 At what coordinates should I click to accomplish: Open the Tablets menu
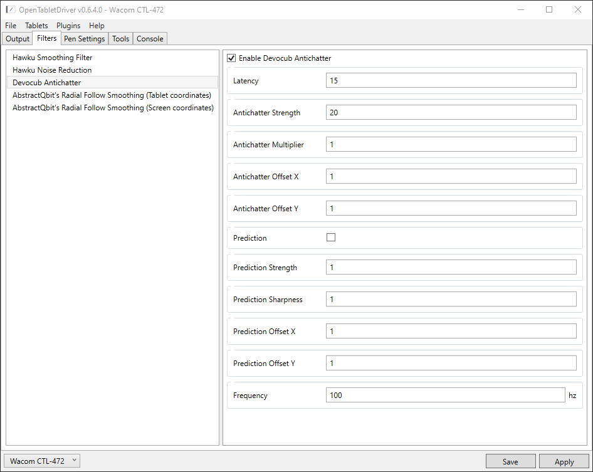[x=36, y=26]
